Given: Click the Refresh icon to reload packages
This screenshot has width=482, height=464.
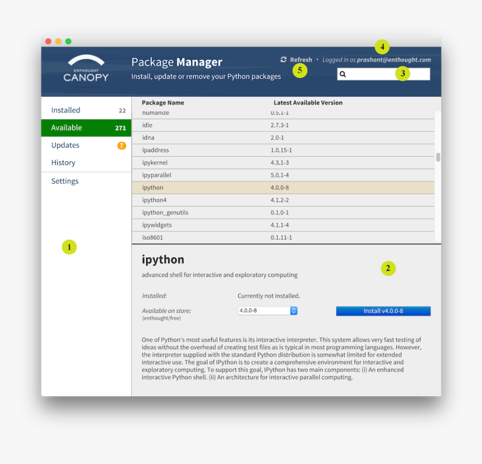Looking at the screenshot, I should [x=284, y=59].
